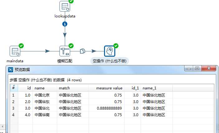Click the copy rows icon on hop

click(x=83, y=51)
